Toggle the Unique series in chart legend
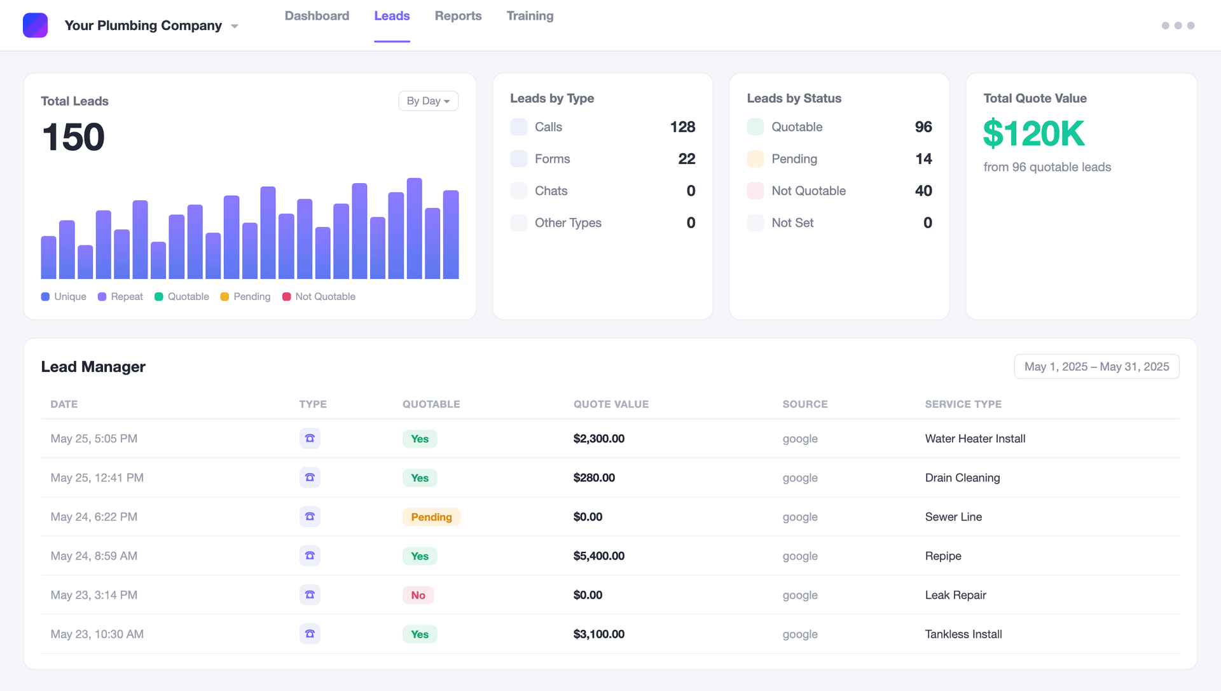 click(64, 296)
